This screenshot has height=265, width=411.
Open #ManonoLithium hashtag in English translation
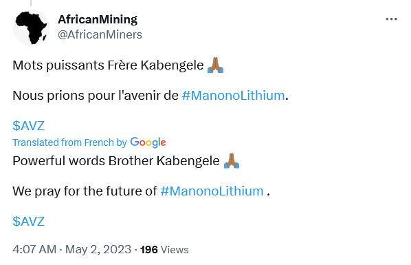coord(212,191)
